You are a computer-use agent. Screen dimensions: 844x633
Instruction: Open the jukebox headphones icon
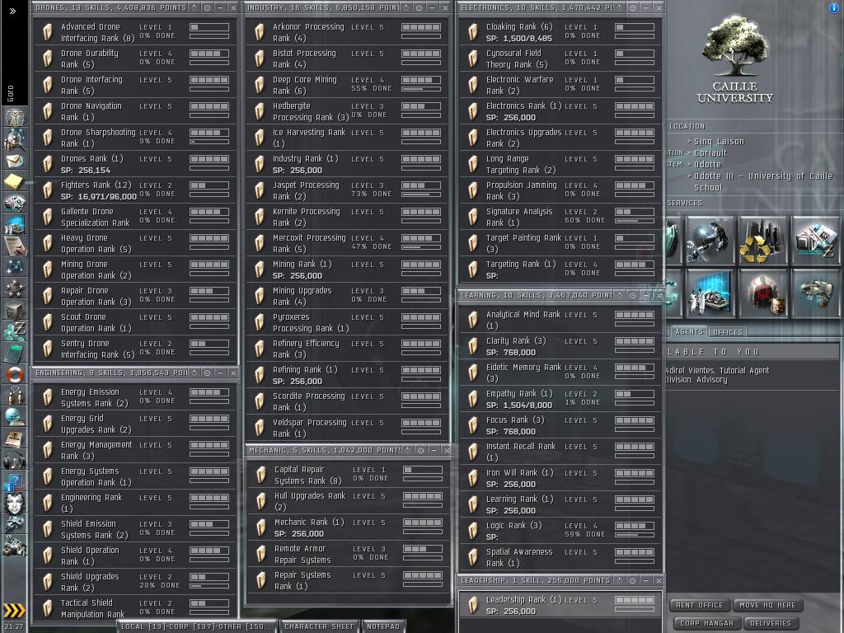[x=15, y=460]
